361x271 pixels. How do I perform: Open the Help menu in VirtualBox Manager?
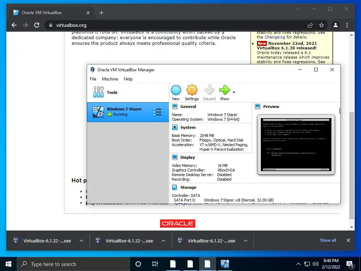point(128,79)
